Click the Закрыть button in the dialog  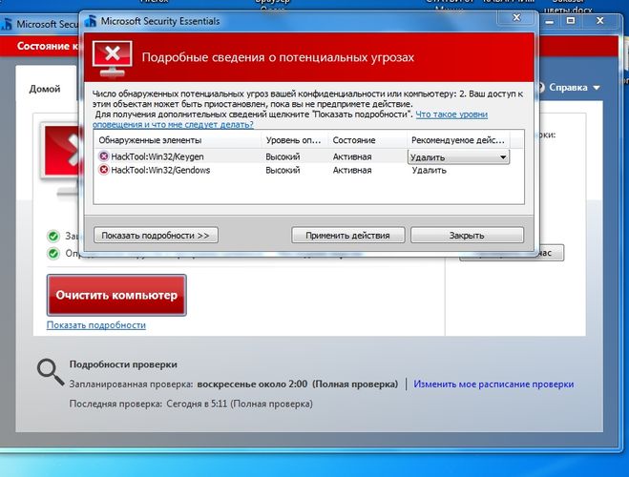pos(467,236)
